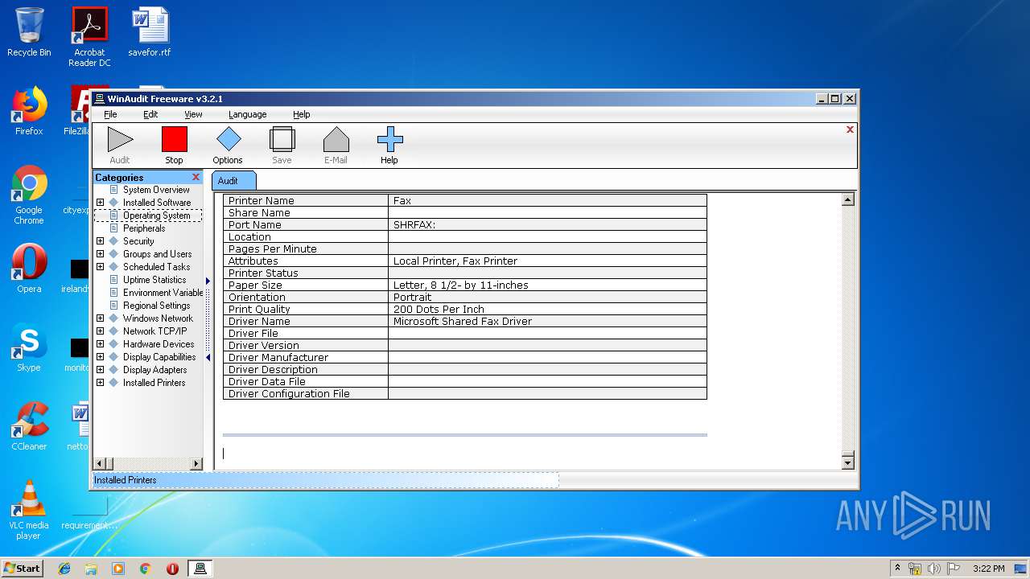The height and width of the screenshot is (579, 1030).
Task: Select Display Adapters category
Action: 155,370
